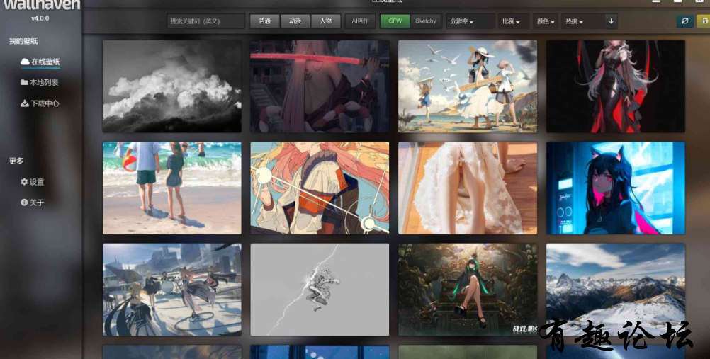Screen dimensions: 710x359
Task: Click the down-arrow sort order button
Action: [x=612, y=21]
